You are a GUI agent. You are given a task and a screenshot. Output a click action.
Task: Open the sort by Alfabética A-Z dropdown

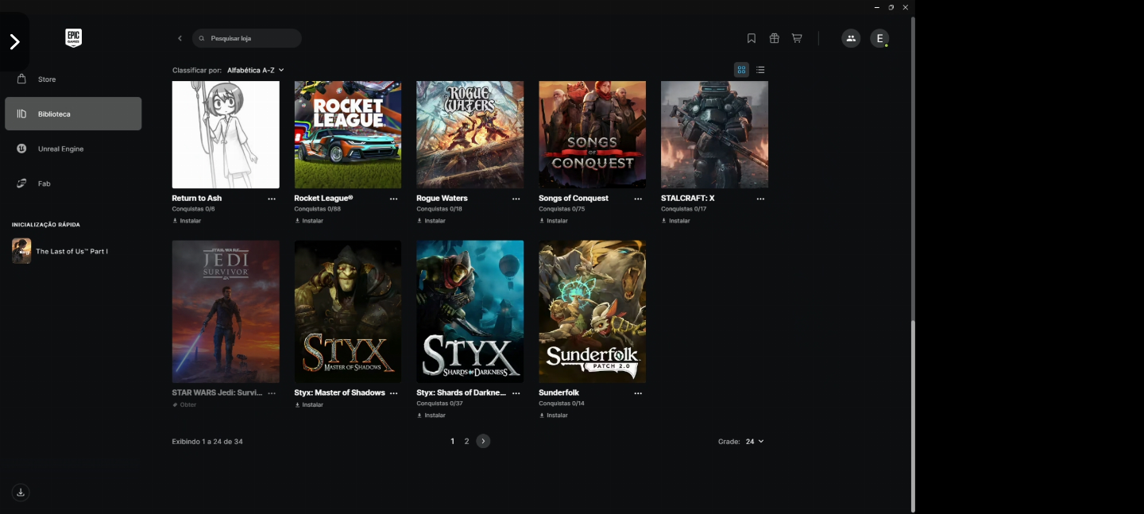(x=256, y=71)
